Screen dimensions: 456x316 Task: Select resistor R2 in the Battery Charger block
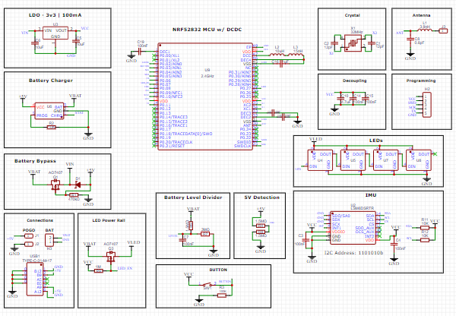point(52,127)
